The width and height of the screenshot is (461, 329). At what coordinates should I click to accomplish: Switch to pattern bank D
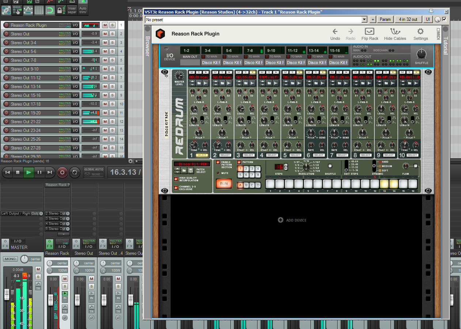[x=258, y=185]
